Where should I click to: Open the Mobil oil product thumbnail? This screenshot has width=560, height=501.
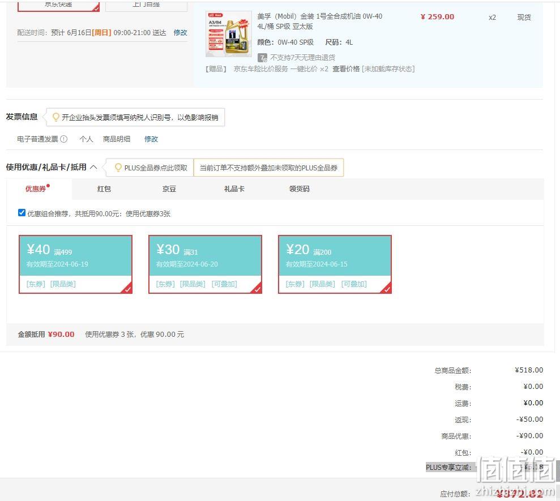pos(229,34)
